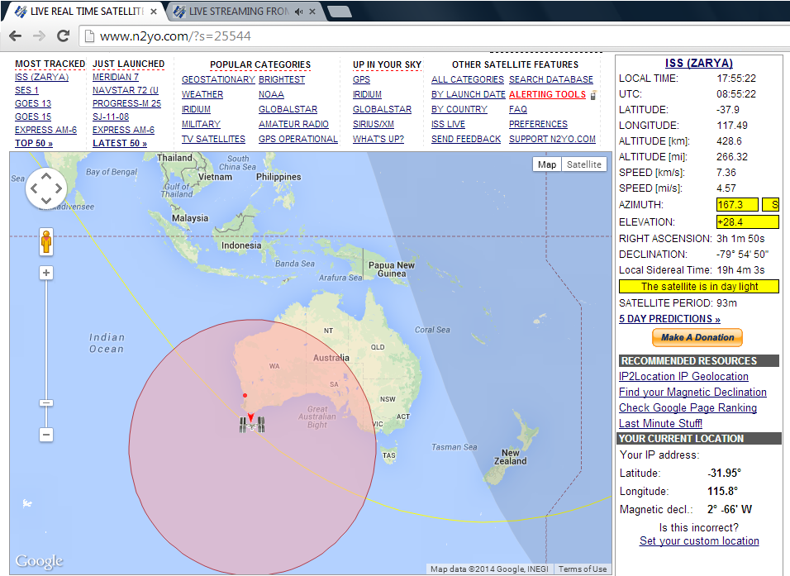
Task: Click Set your custom location link
Action: click(699, 541)
